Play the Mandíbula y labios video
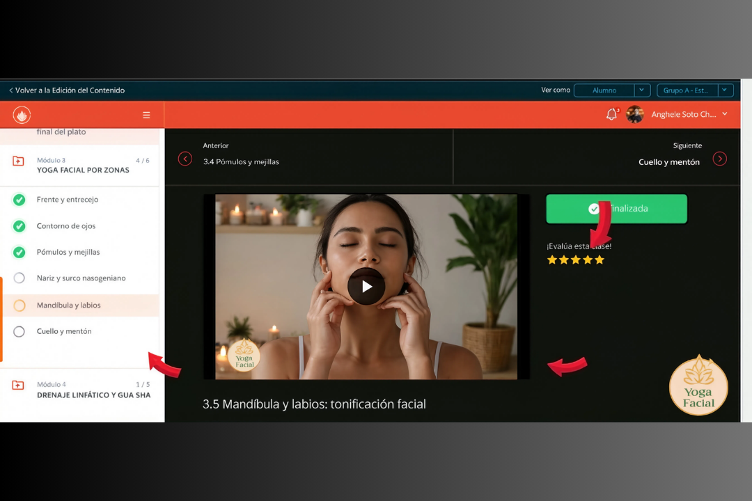 pos(366,287)
